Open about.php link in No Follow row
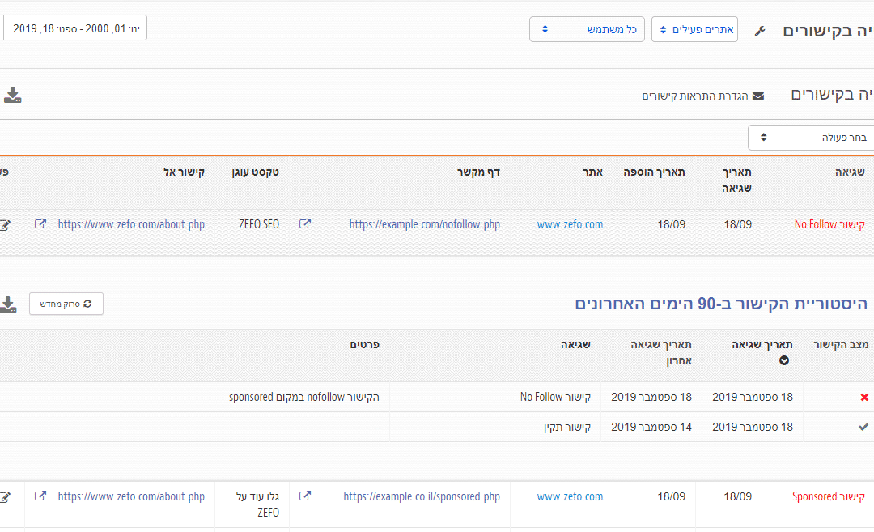Screen dimensions: 874x532 click(x=132, y=225)
